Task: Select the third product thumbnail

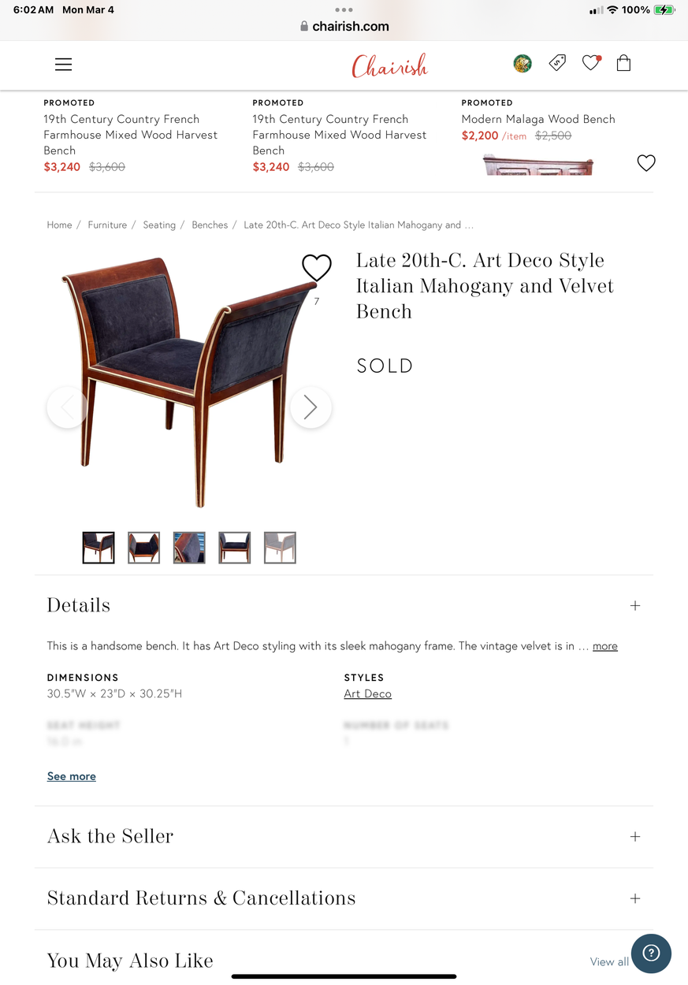Action: pos(189,548)
